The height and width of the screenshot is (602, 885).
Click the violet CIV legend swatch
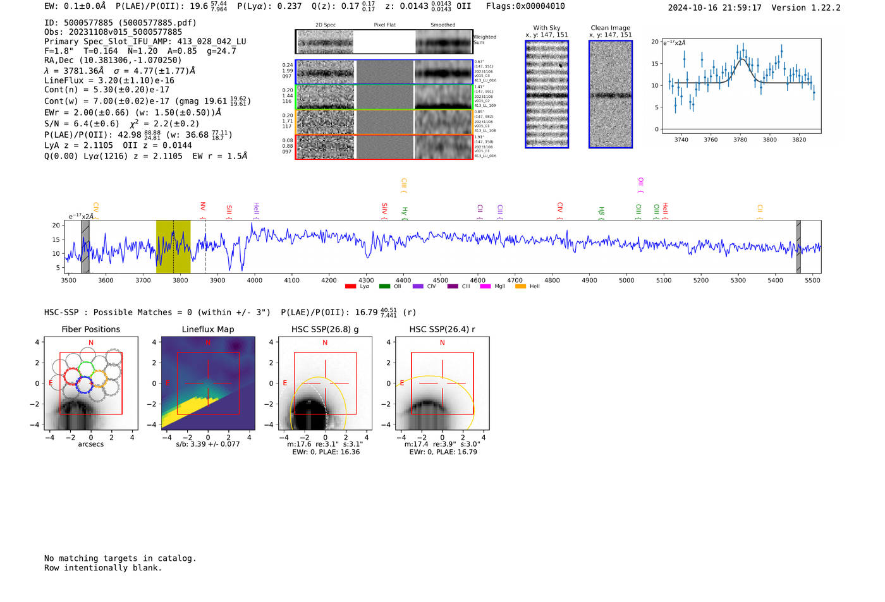[x=418, y=286]
